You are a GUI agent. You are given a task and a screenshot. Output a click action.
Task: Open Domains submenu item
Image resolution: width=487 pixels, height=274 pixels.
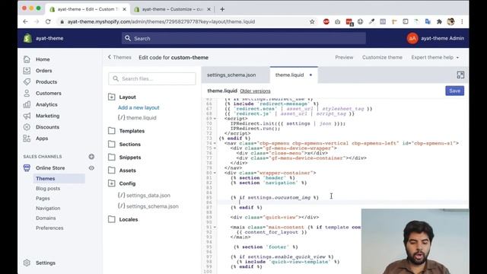[x=46, y=218]
